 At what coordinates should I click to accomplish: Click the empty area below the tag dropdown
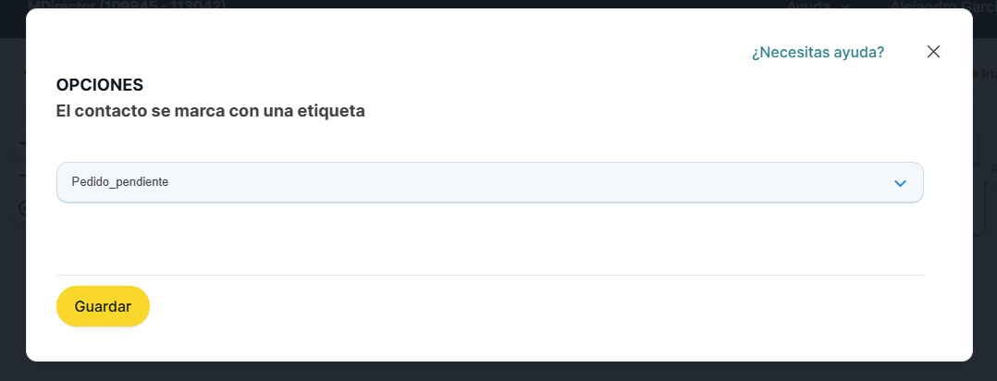coord(489,238)
